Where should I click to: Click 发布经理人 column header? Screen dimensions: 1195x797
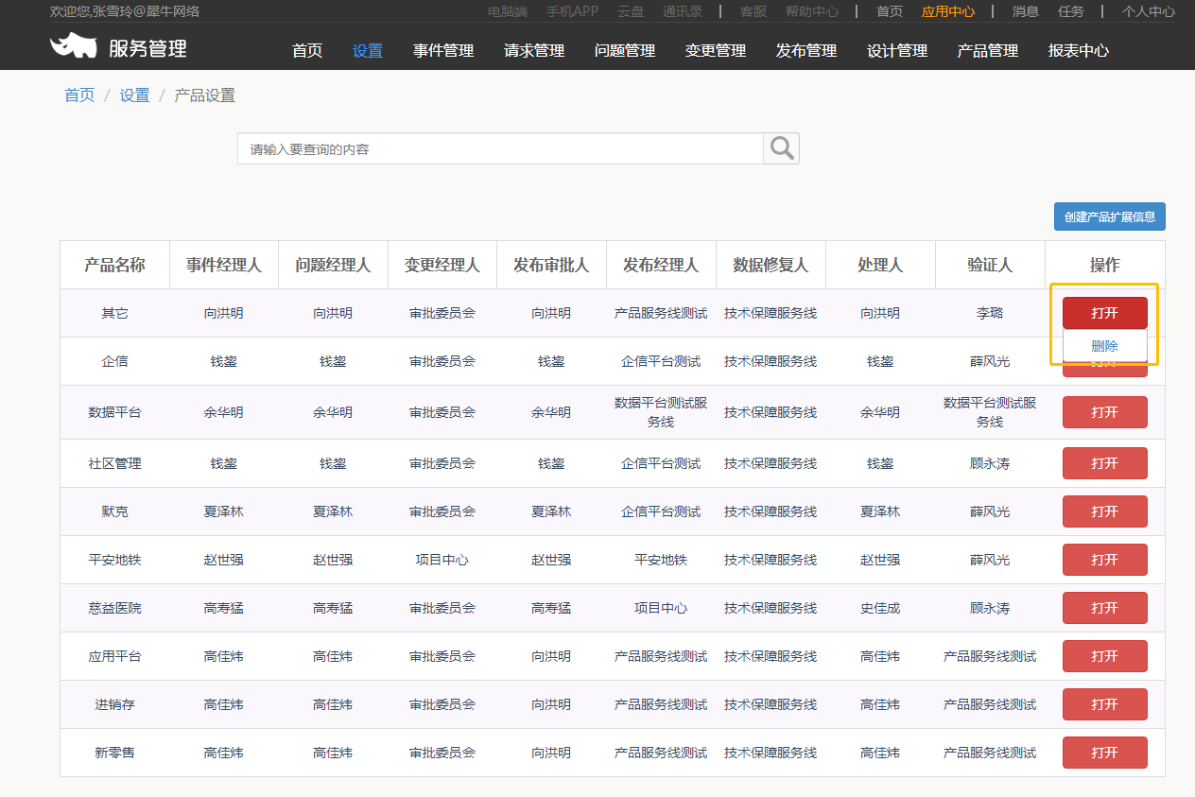(661, 265)
